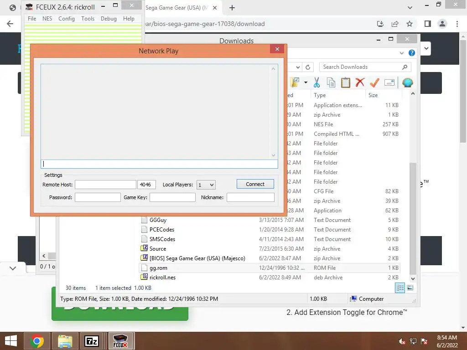Click the Connect button in Network Play
This screenshot has height=350, width=467.
255,184
